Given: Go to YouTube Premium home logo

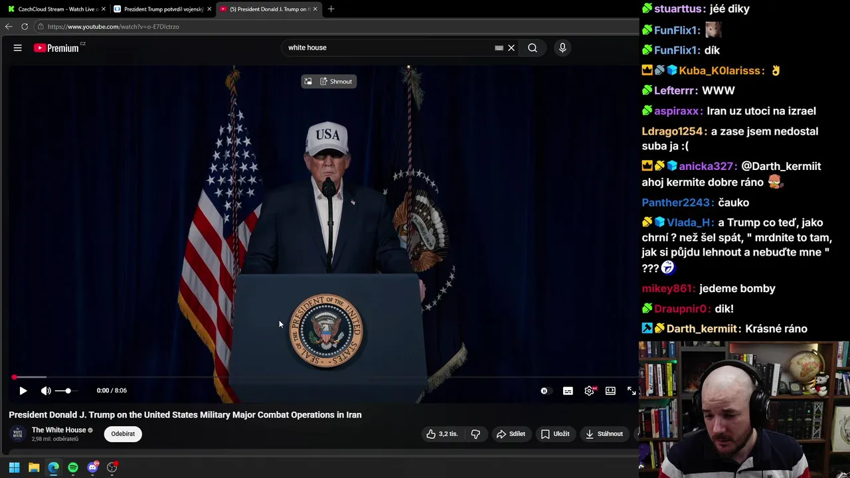Looking at the screenshot, I should [x=56, y=48].
